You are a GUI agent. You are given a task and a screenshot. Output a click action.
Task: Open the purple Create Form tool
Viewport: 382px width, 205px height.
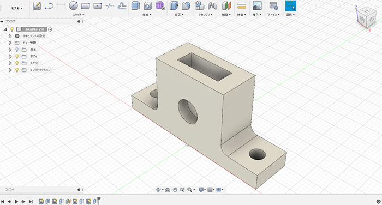click(160, 6)
